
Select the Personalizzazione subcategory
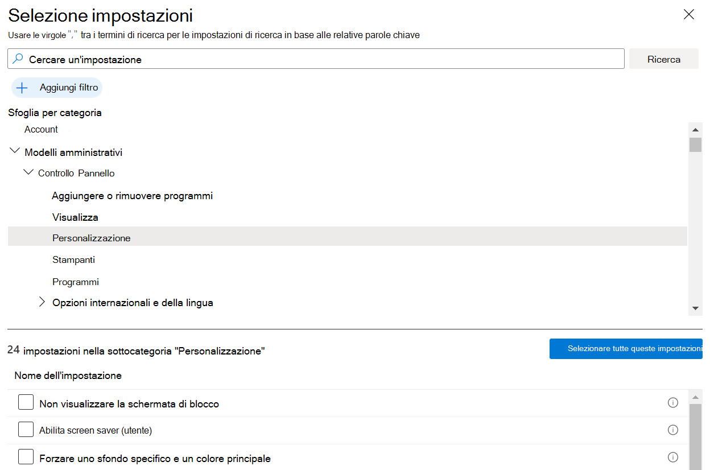pyautogui.click(x=347, y=237)
